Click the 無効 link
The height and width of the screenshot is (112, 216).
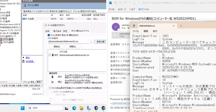tap(28, 58)
